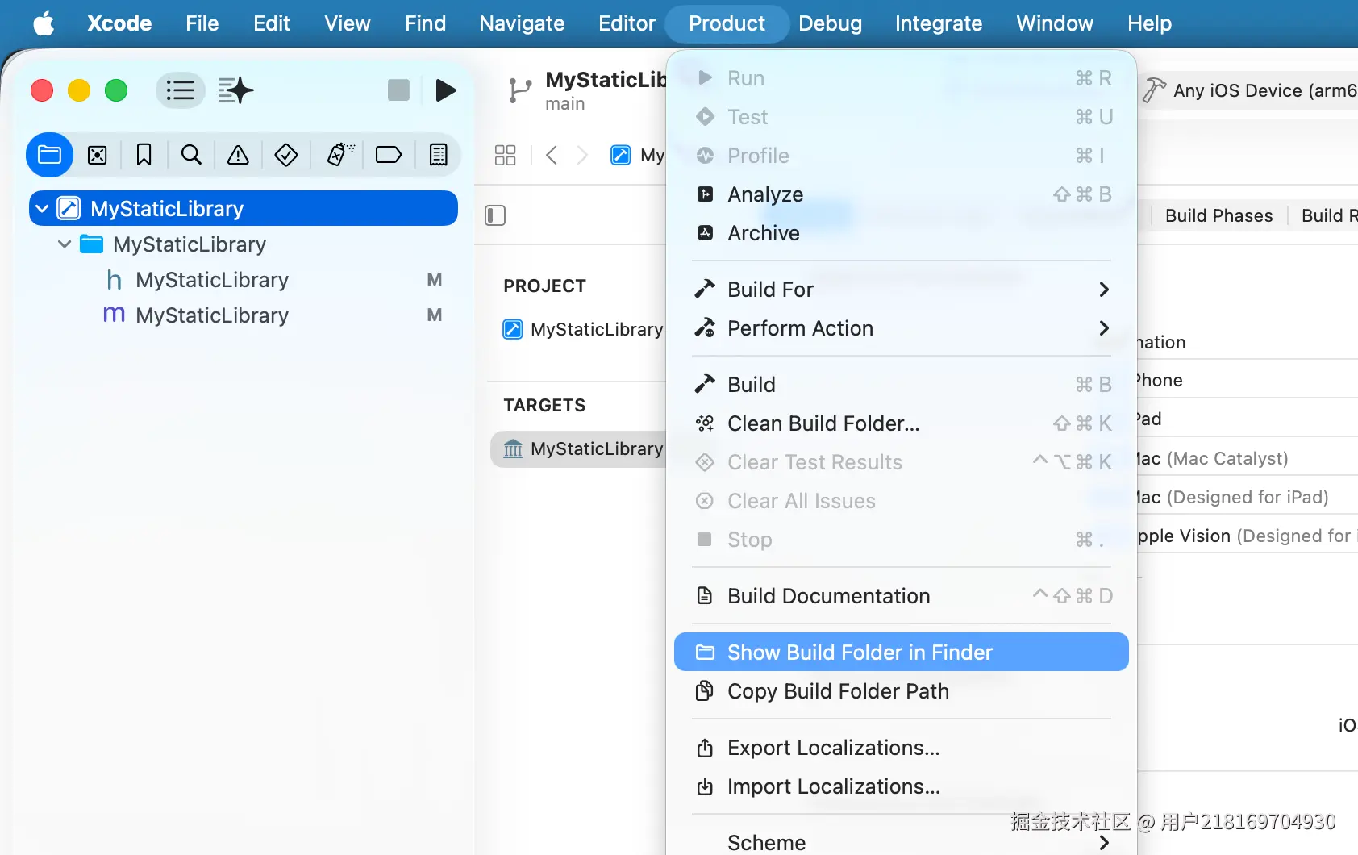Image resolution: width=1358 pixels, height=855 pixels.
Task: Click the Run play button in toolbar
Action: pyautogui.click(x=445, y=90)
